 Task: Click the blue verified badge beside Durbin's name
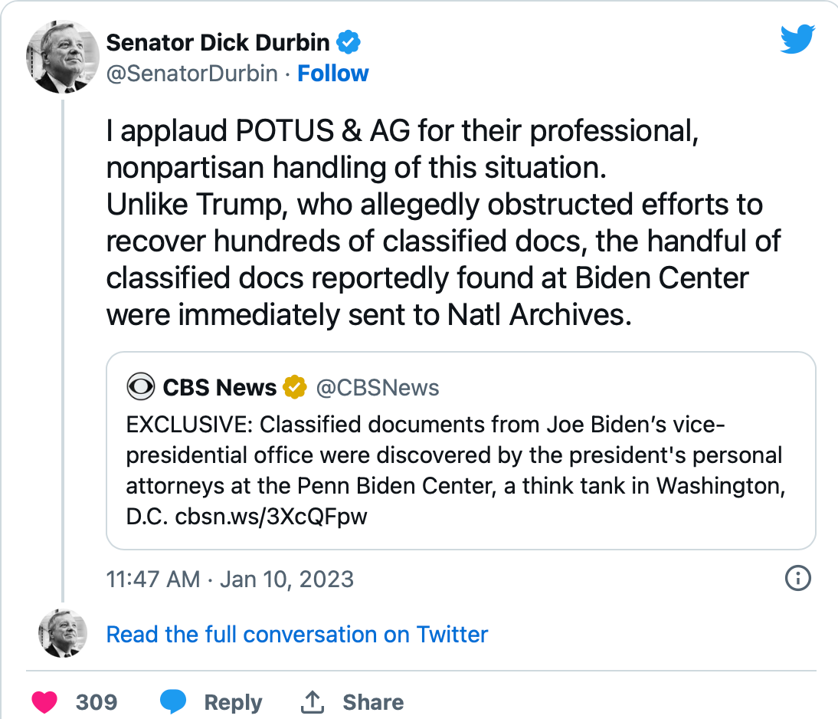349,43
